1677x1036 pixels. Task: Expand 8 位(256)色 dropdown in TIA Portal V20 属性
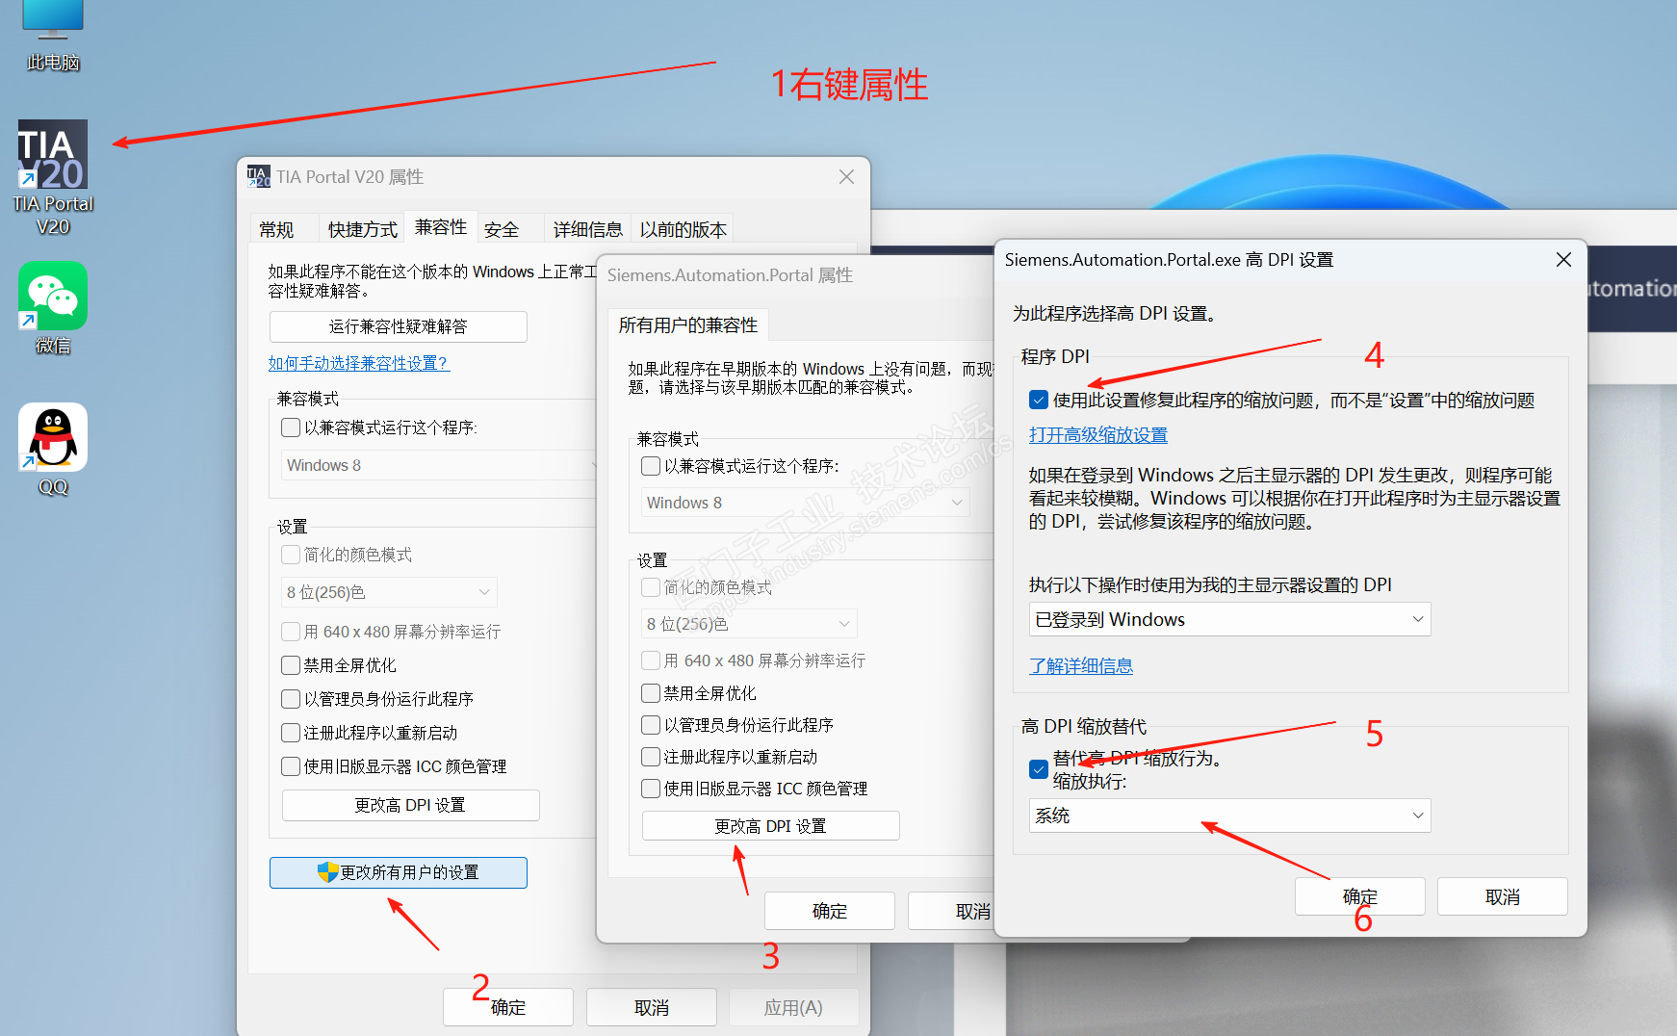[389, 592]
